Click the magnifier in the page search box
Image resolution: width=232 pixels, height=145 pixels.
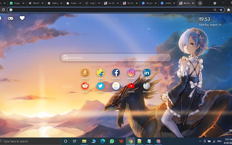click(66, 57)
